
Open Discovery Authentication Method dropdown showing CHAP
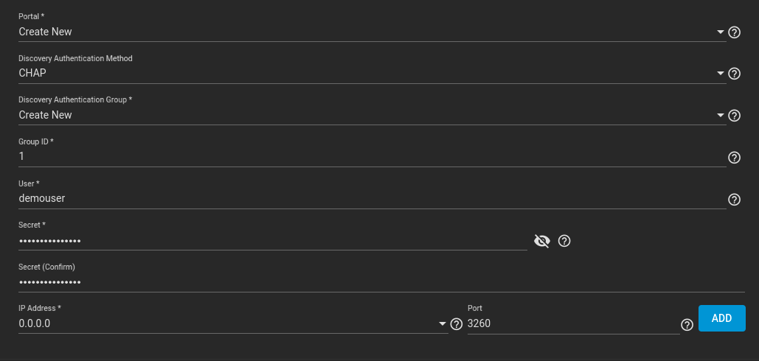[x=372, y=74]
